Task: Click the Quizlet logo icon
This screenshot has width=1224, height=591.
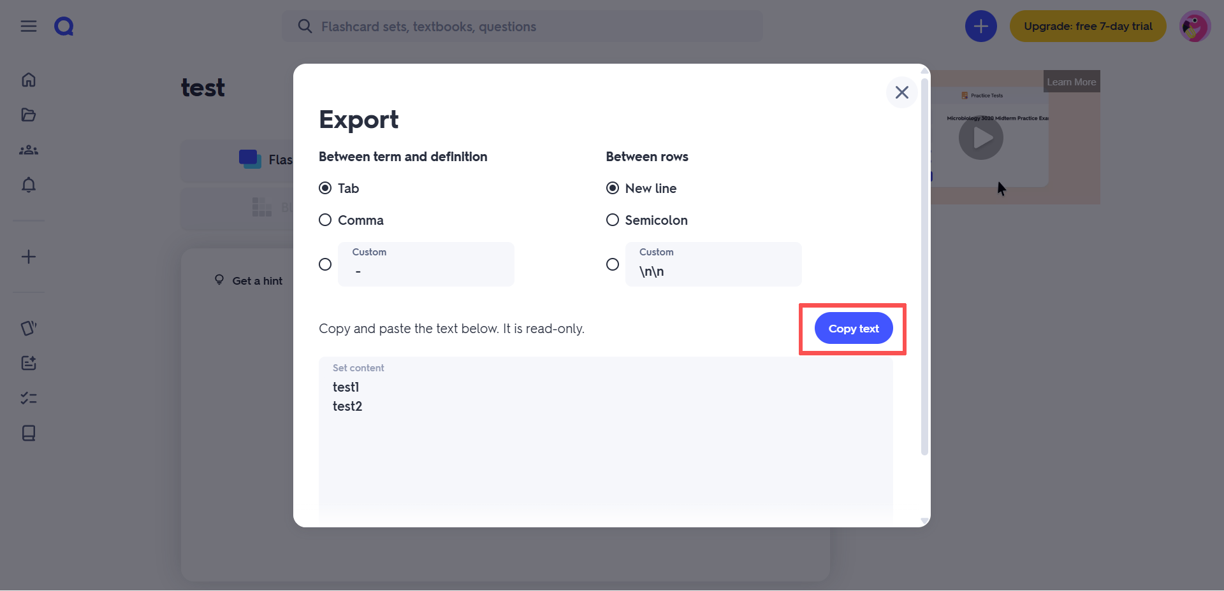Action: point(64,26)
